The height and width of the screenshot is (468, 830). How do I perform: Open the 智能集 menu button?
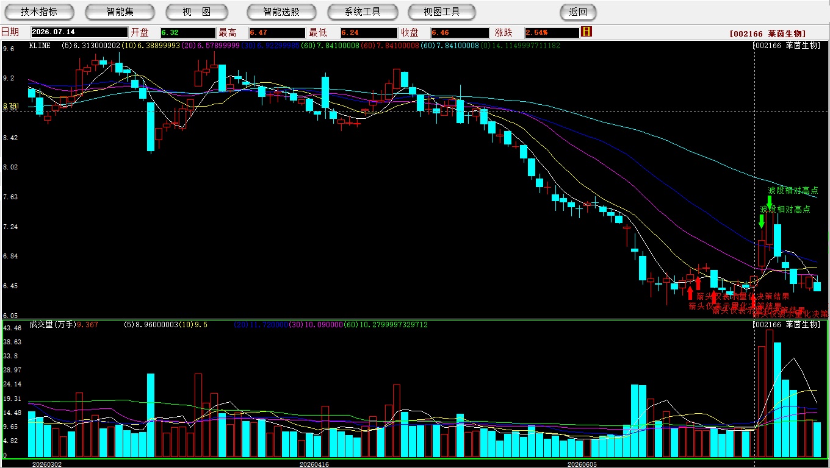[x=120, y=12]
